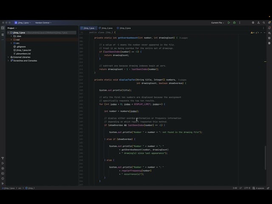Click the displayTopTen method name in its declaration
Image resolution: width=272 pixels, height=204 pixels.
127,80
